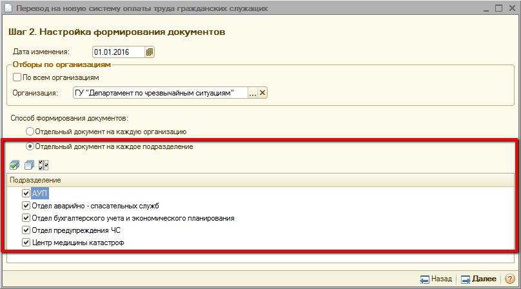Enable the По всем организациям checkbox
521x289 pixels.
point(17,77)
